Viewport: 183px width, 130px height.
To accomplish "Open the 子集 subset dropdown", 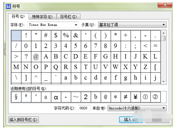I will point(132,25).
